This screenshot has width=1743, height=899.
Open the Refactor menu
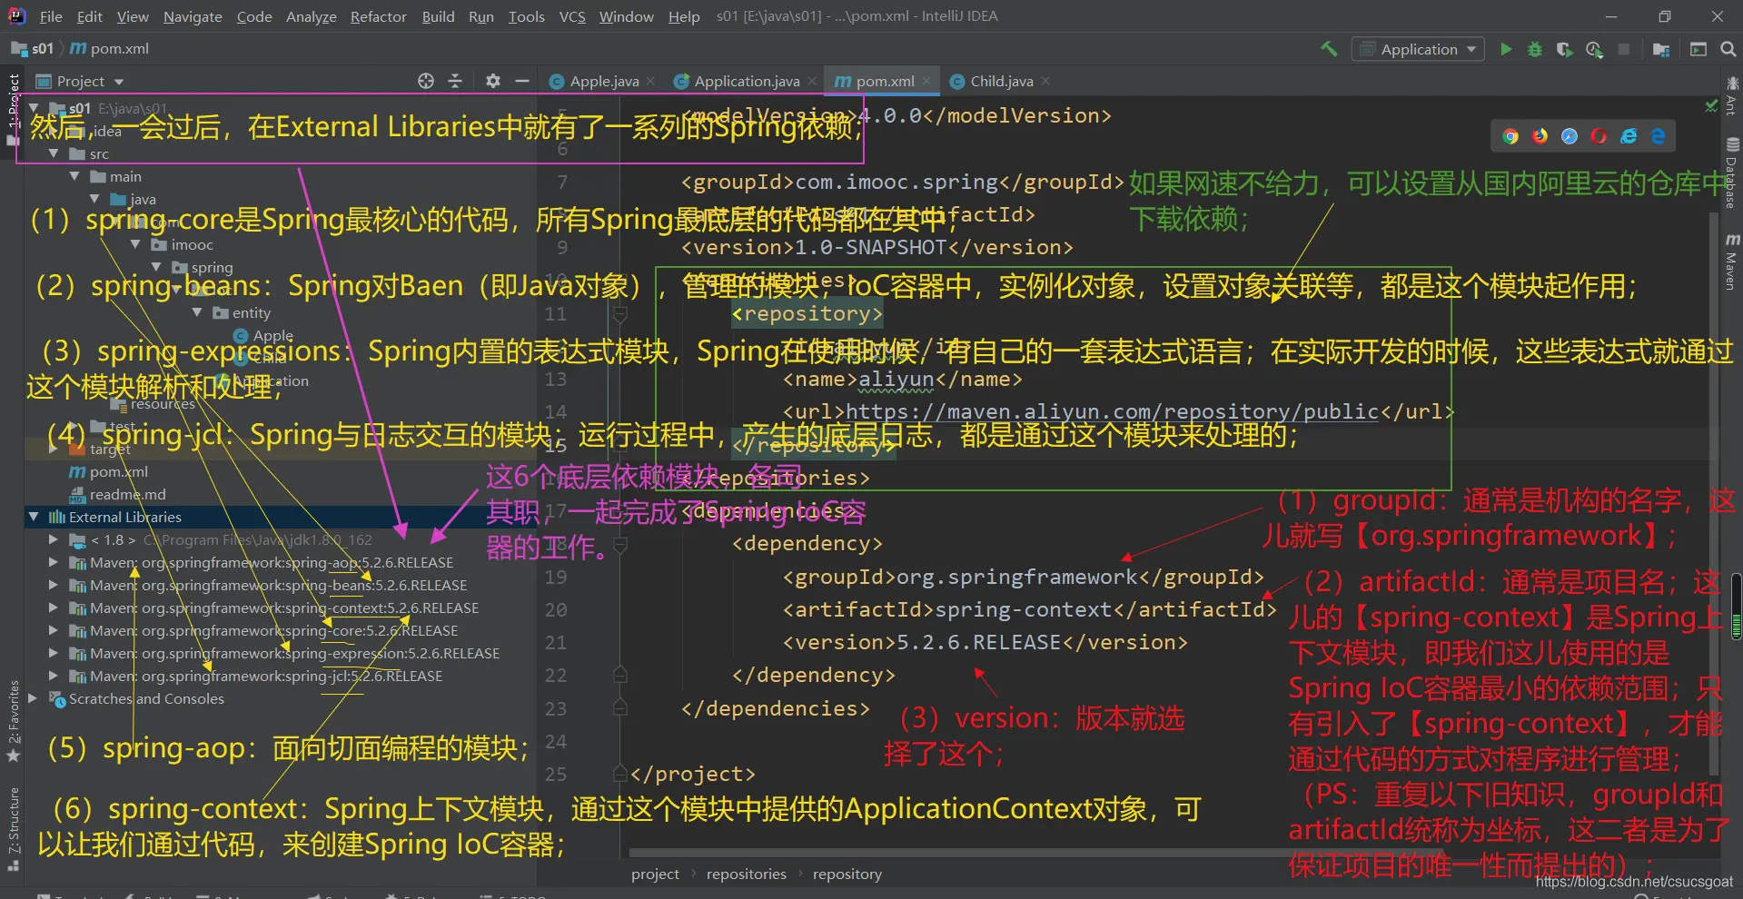pos(378,16)
